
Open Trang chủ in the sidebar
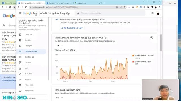[29, 35]
